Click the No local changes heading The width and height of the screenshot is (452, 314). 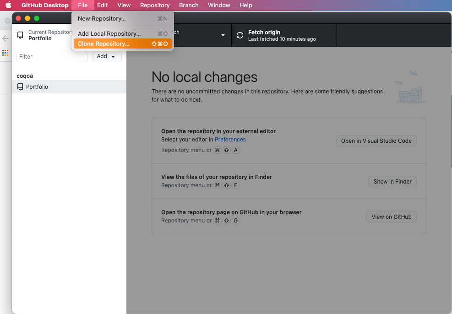(204, 77)
